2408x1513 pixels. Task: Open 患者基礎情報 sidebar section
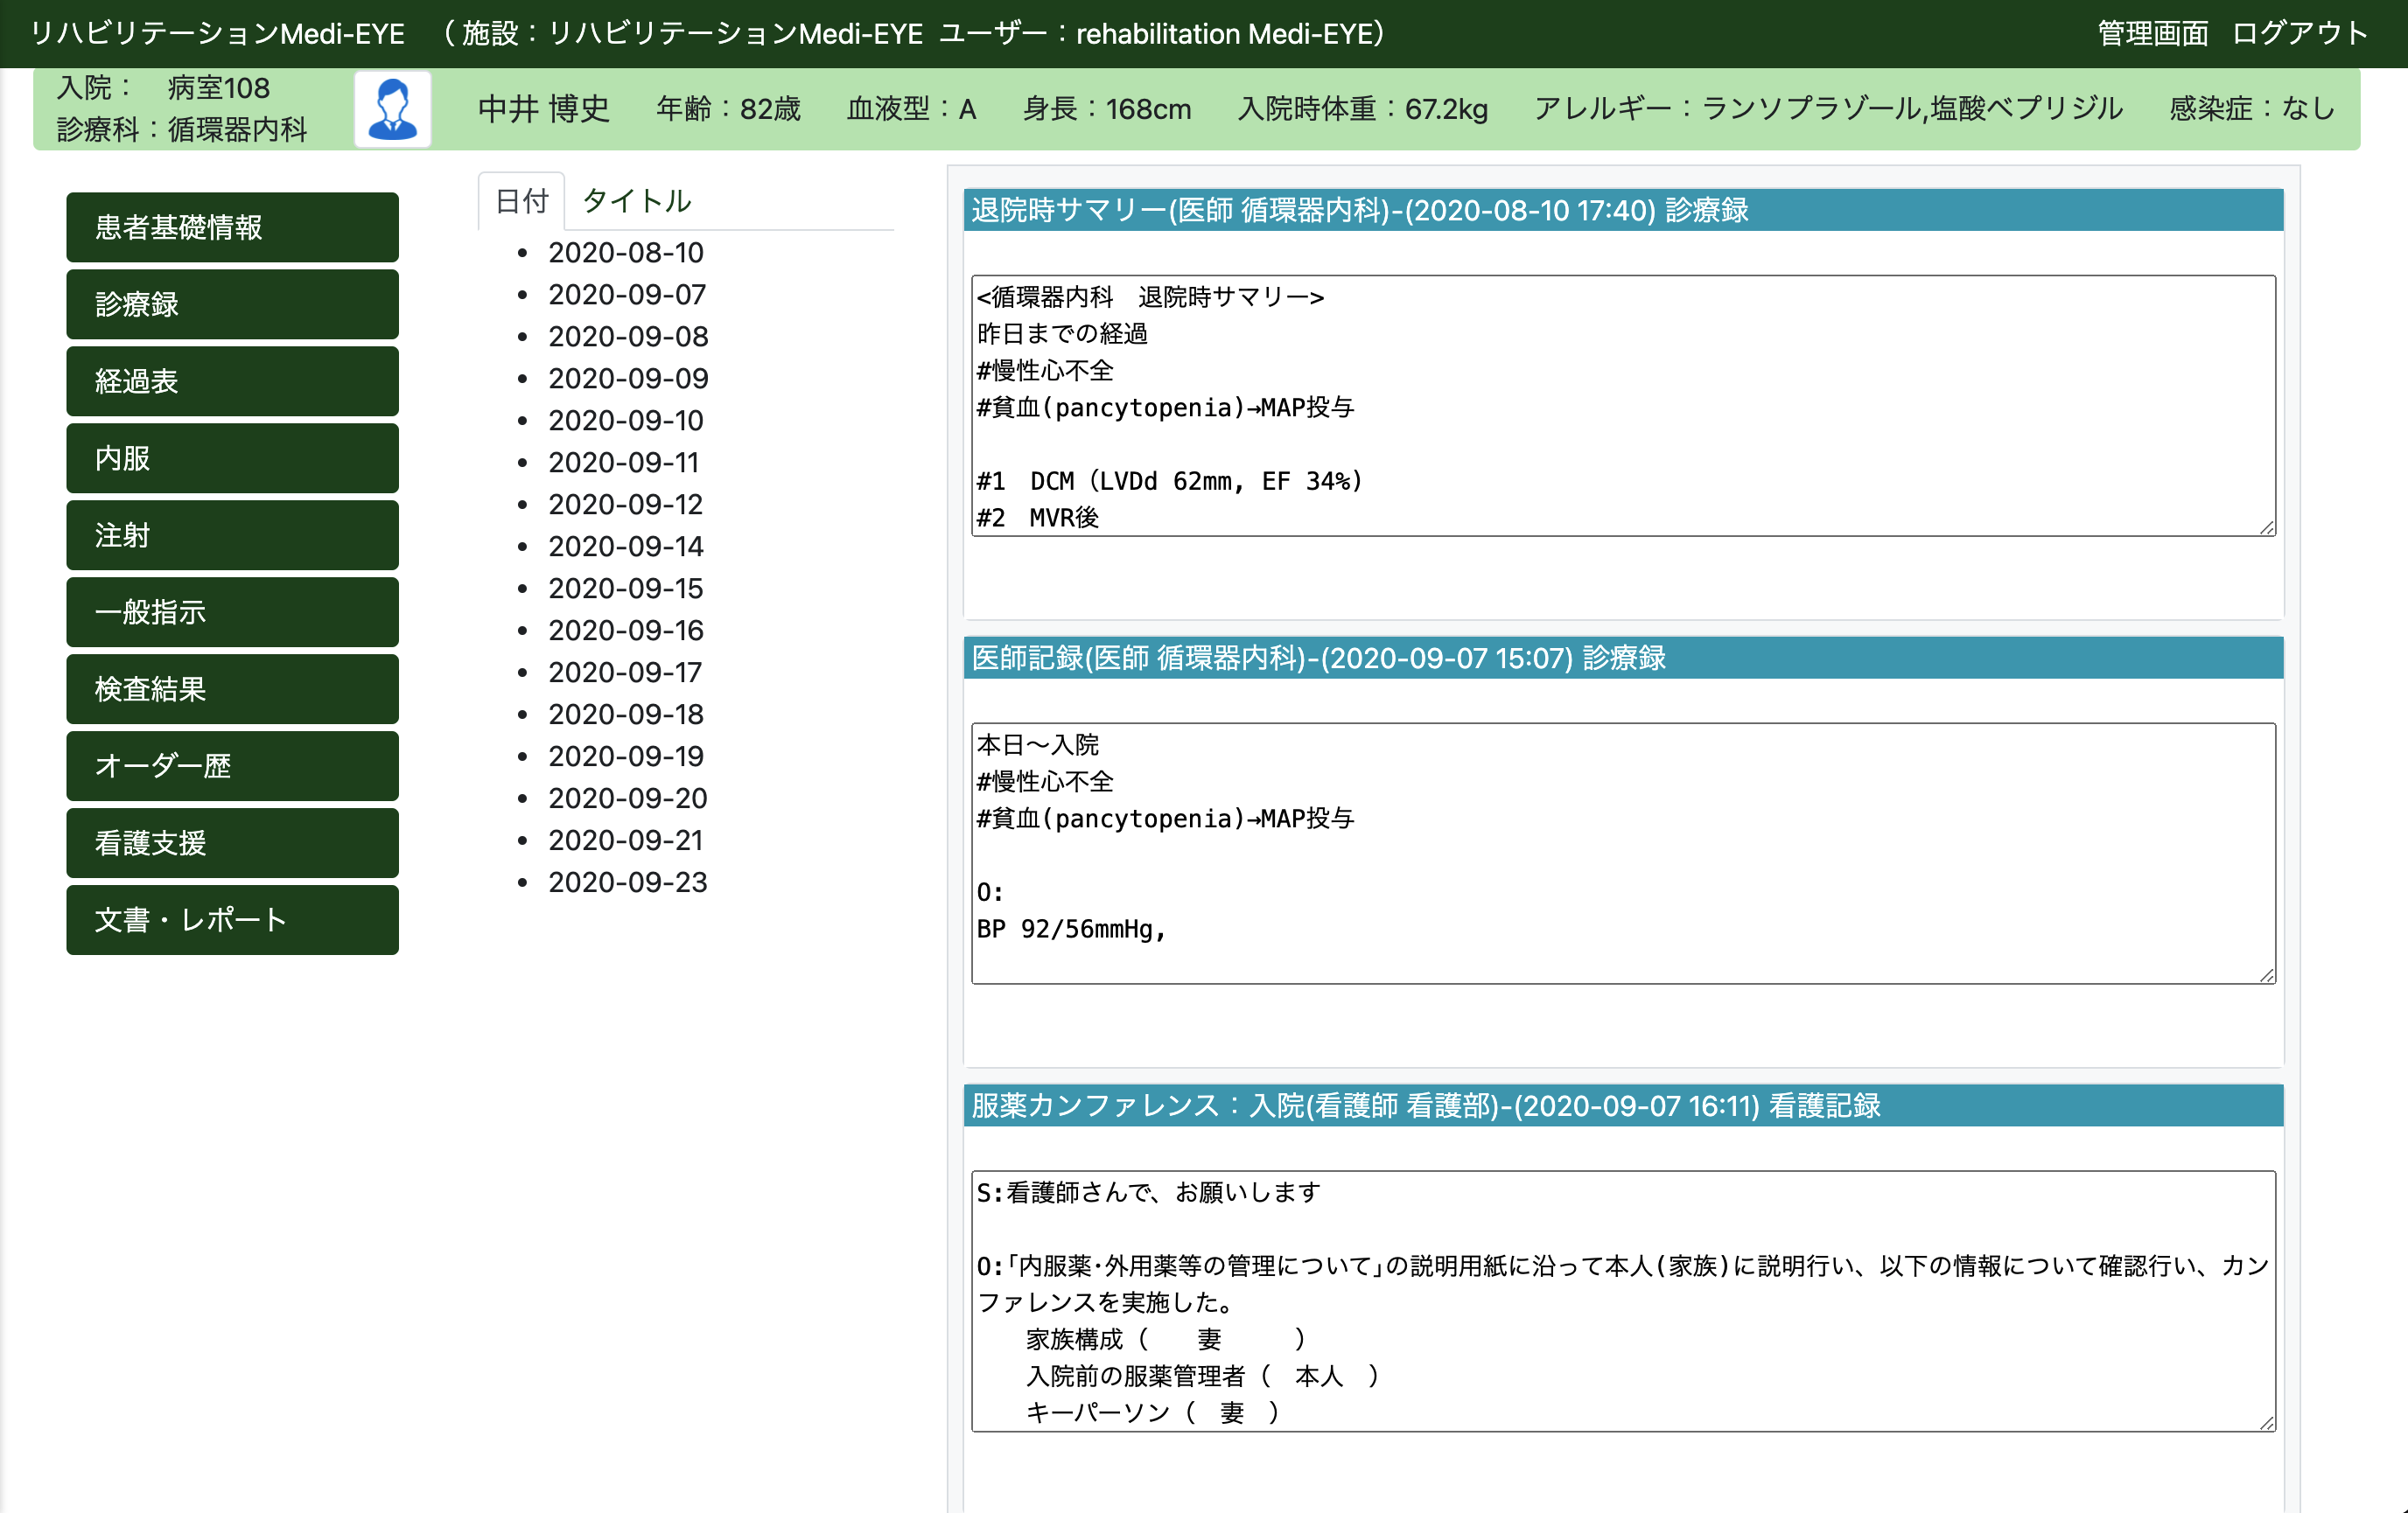tap(232, 227)
